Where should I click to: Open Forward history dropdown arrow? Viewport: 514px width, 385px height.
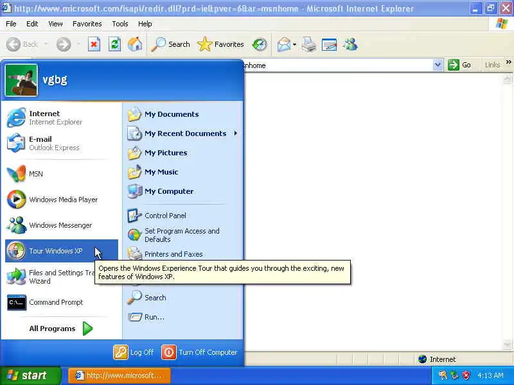[x=78, y=44]
